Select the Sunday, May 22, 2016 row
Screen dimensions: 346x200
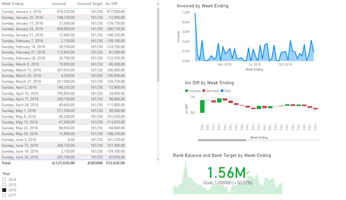coord(63,128)
